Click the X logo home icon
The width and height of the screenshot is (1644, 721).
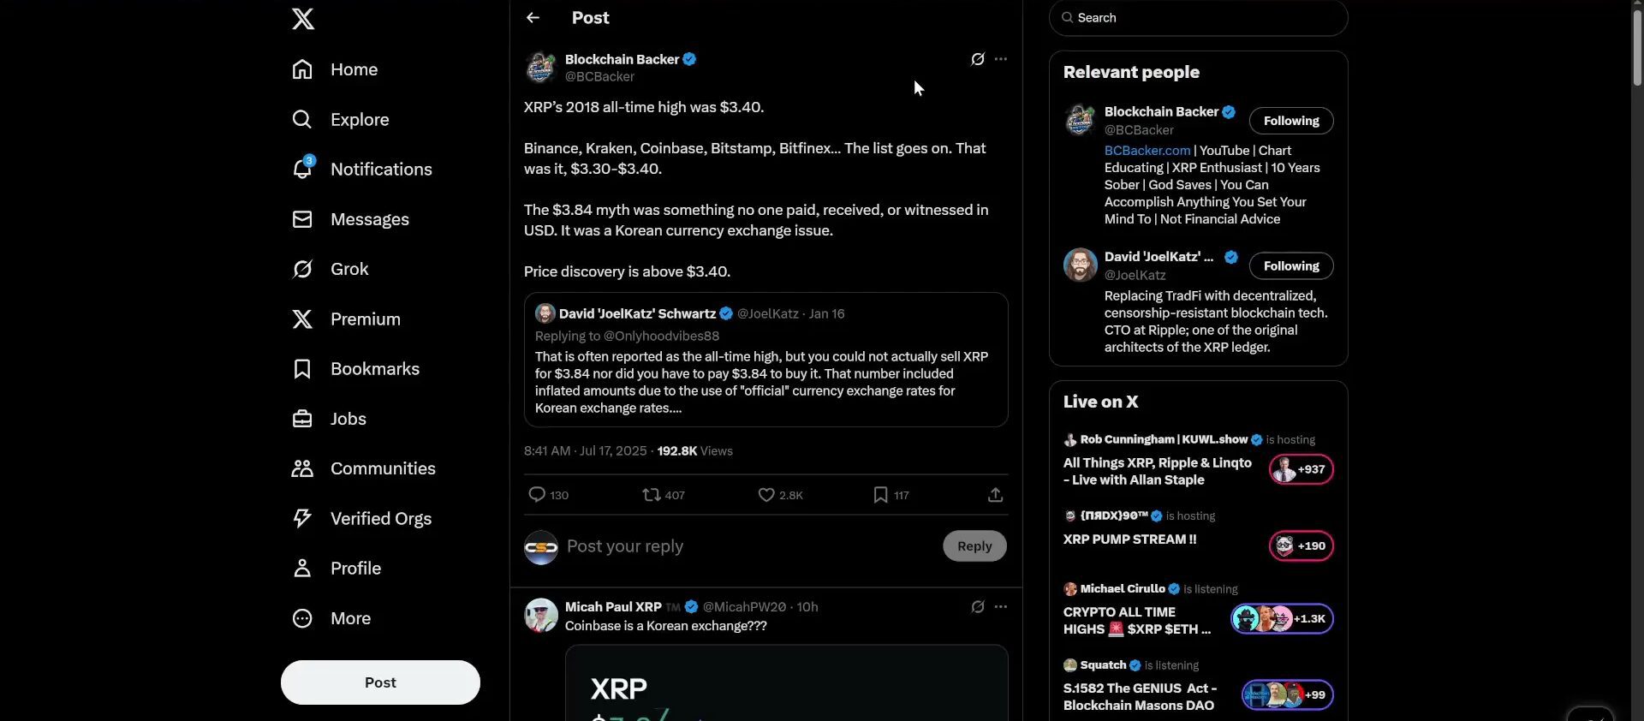coord(303,19)
